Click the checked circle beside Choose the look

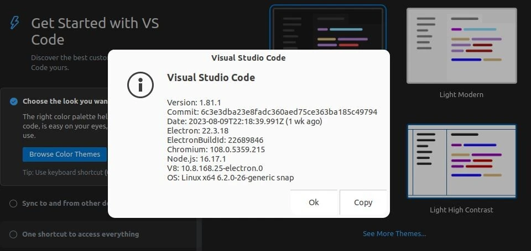tap(13, 102)
